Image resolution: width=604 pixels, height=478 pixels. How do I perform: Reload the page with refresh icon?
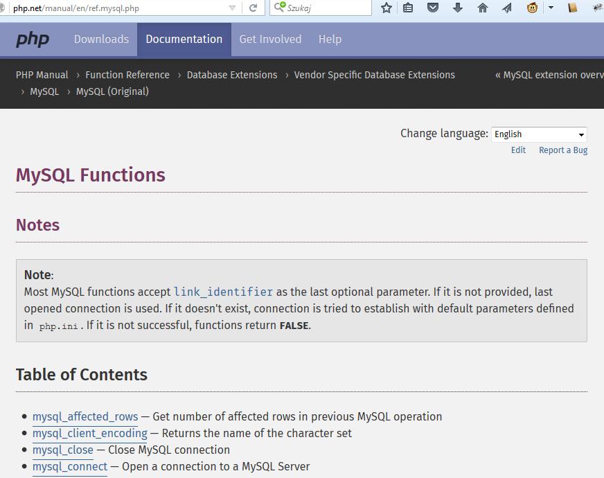253,8
